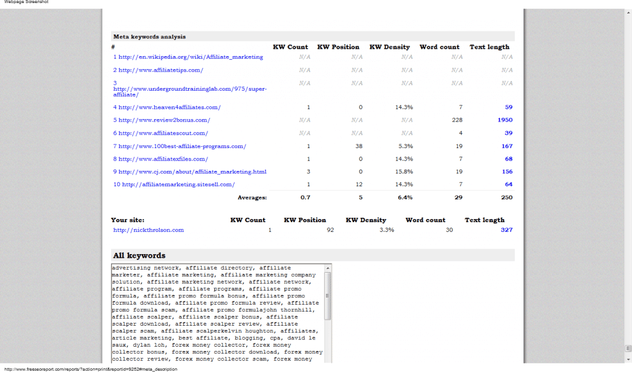Viewport: 632px width, 372px height.
Task: Select the word count 228 cell
Action: click(457, 120)
